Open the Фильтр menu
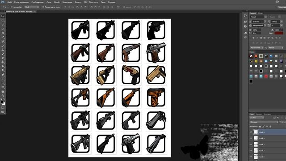Viewport: 286px width, 161px height. (78, 2)
